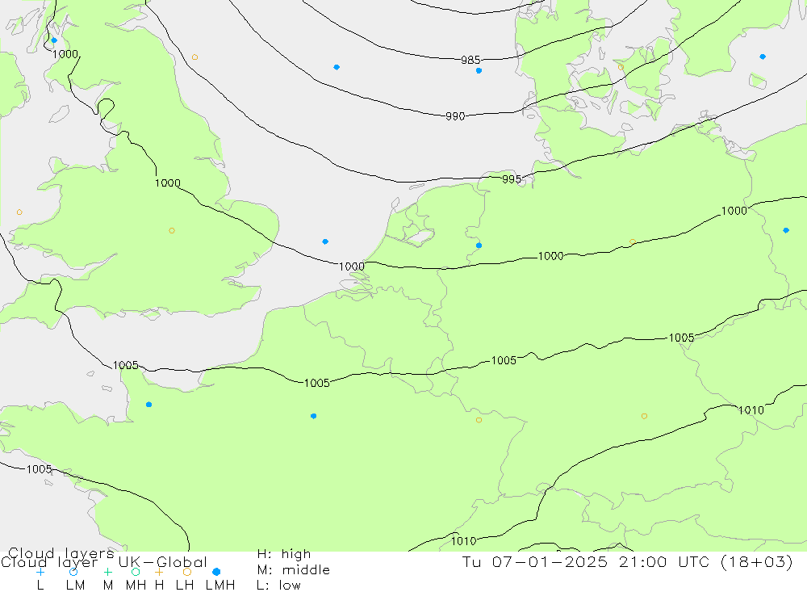This screenshot has width=807, height=592.
Task: Click the 1010 label at the bottom edge
Action: (464, 541)
